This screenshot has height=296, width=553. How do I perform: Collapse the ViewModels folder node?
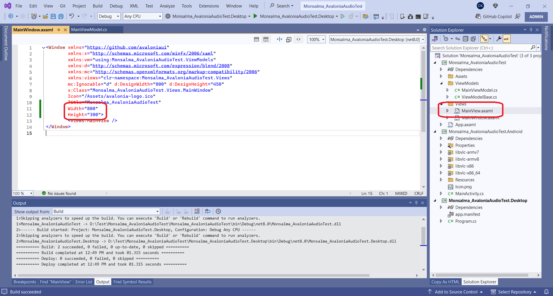coord(441,83)
